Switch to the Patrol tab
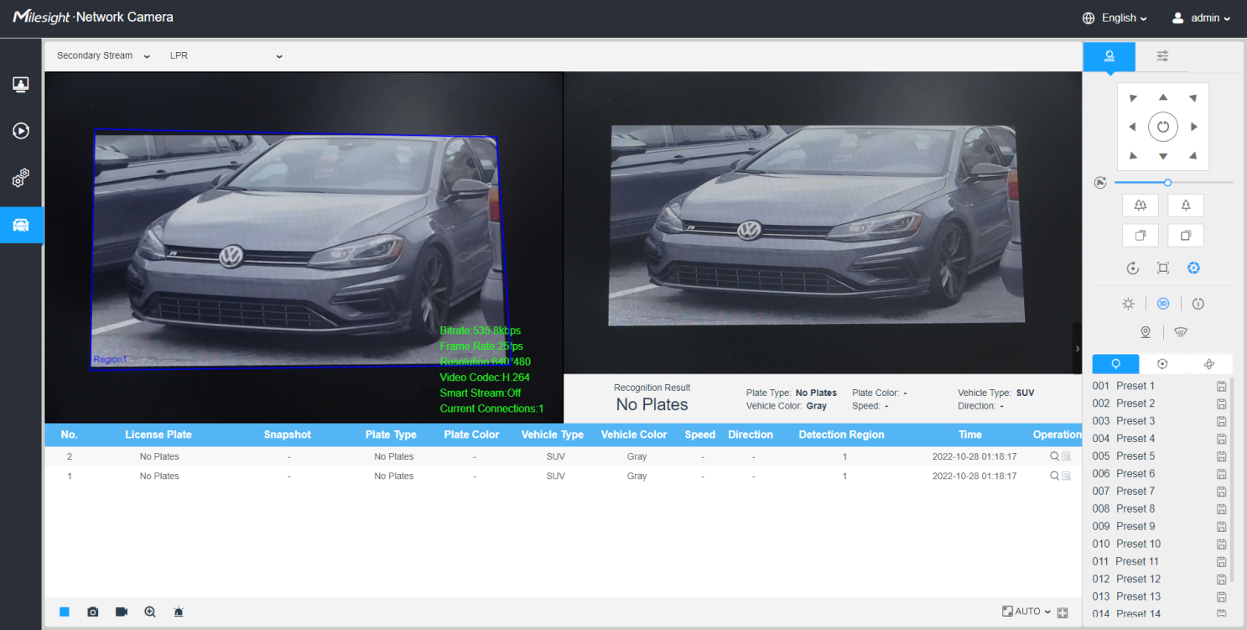1247x630 pixels. [1162, 363]
